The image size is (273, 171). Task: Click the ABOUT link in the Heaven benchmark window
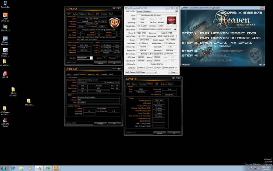pyautogui.click(x=187, y=65)
